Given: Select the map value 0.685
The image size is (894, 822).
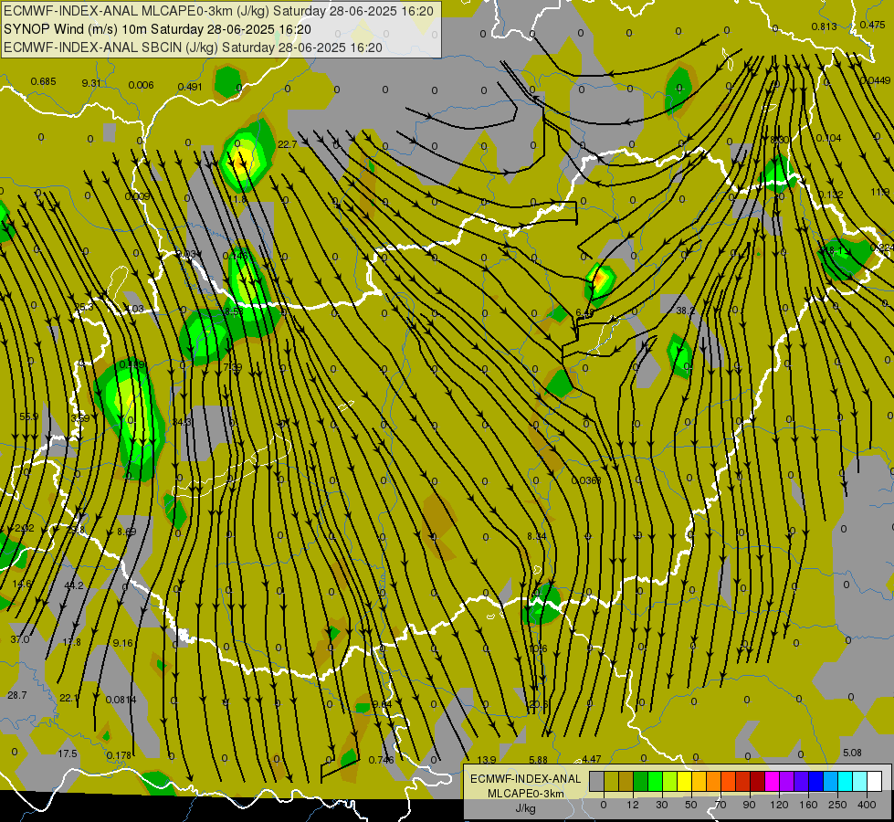Looking at the screenshot, I should coord(43,81).
